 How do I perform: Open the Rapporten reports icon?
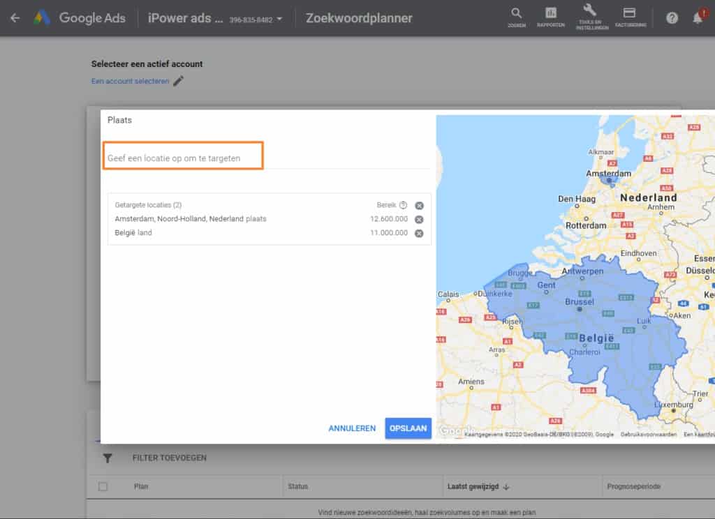(551, 17)
